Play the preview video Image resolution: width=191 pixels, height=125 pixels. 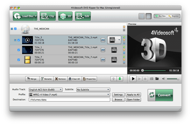pyautogui.click(x=133, y=79)
